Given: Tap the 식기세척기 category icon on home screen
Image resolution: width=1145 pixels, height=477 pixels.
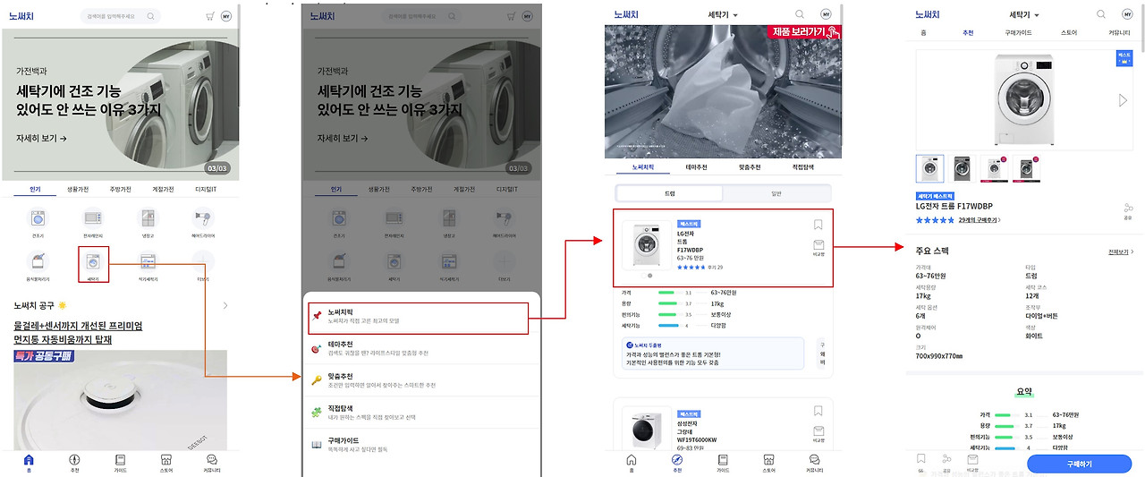Looking at the screenshot, I should click(148, 261).
